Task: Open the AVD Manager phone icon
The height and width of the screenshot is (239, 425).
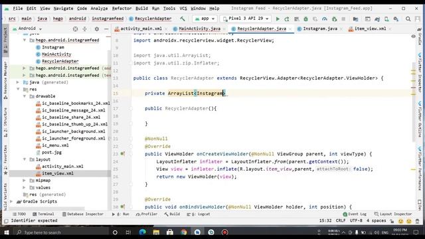Action: click(x=386, y=19)
